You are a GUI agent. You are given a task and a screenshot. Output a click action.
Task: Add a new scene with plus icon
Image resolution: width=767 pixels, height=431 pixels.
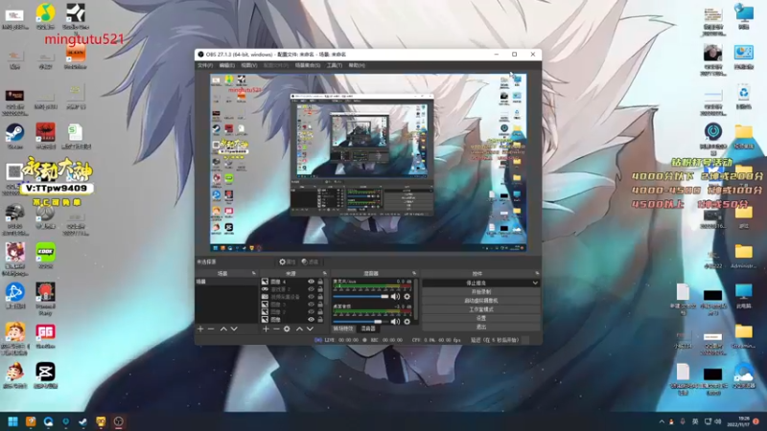(200, 329)
